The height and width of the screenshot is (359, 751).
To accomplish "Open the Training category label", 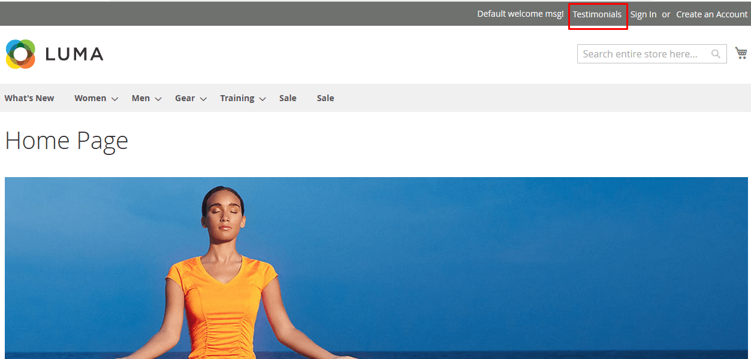I will [237, 98].
